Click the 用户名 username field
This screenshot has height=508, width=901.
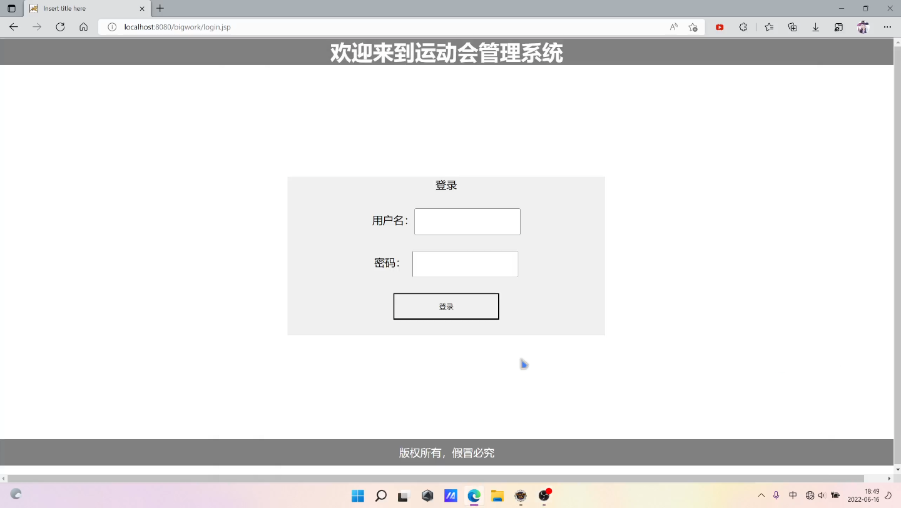(467, 221)
